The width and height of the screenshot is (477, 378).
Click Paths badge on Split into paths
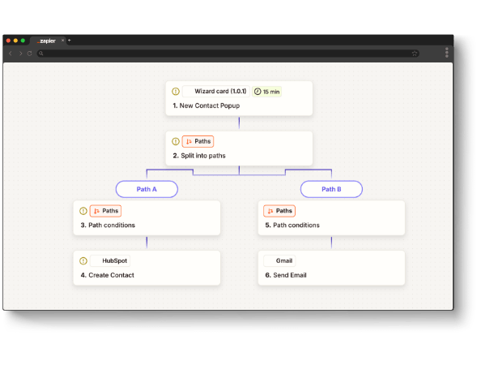(x=198, y=141)
